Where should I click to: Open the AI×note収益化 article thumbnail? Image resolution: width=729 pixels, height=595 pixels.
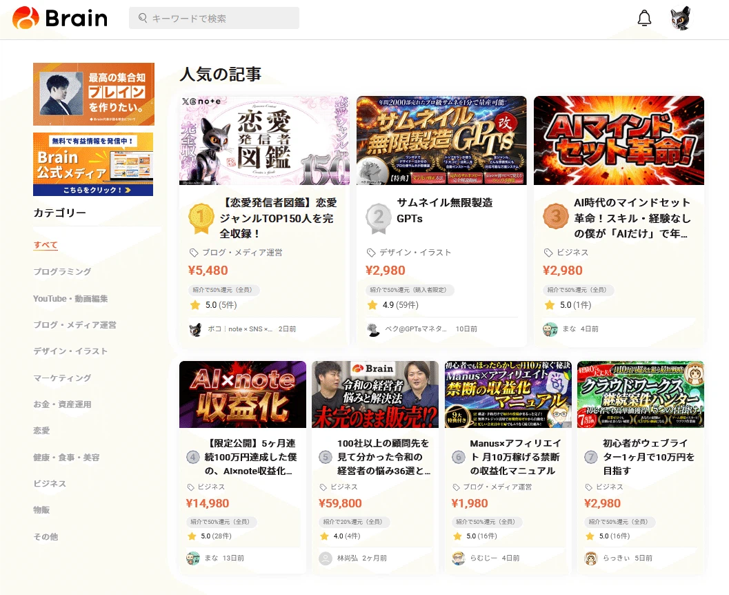243,394
